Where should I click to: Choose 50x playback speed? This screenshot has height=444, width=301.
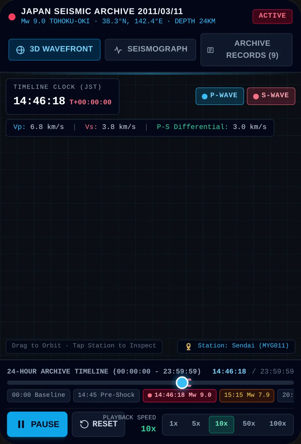(x=249, y=424)
